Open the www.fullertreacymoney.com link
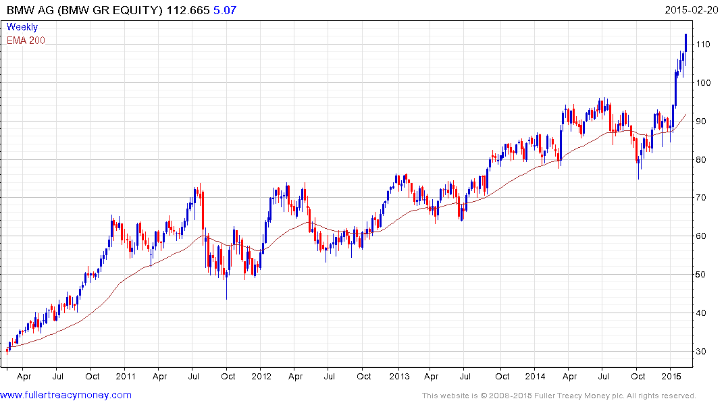The image size is (726, 405). [x=66, y=395]
